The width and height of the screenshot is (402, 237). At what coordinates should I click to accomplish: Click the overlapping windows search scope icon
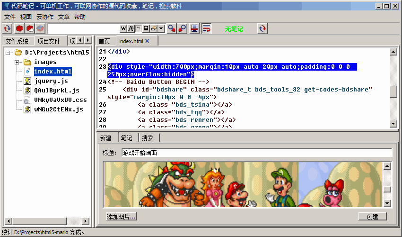(154, 28)
